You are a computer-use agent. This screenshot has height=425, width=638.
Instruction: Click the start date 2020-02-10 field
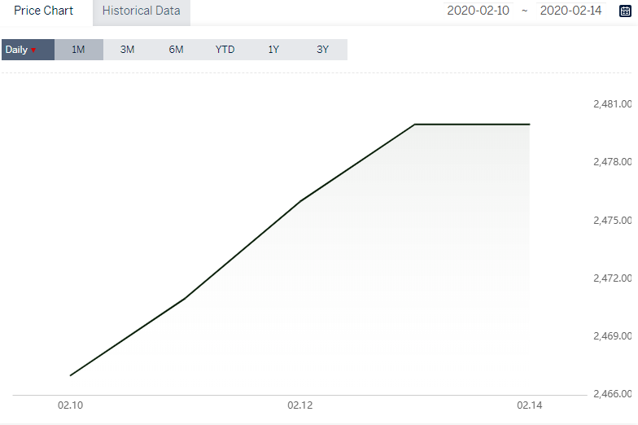point(478,11)
